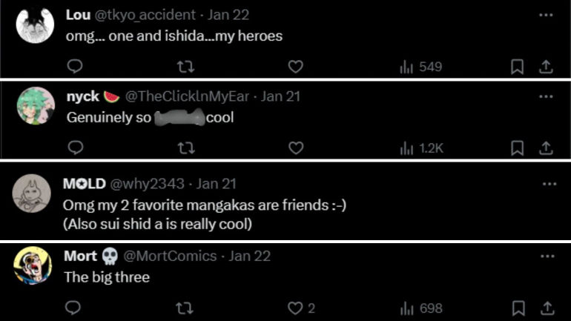Open @MortComics profile handle link

(170, 256)
